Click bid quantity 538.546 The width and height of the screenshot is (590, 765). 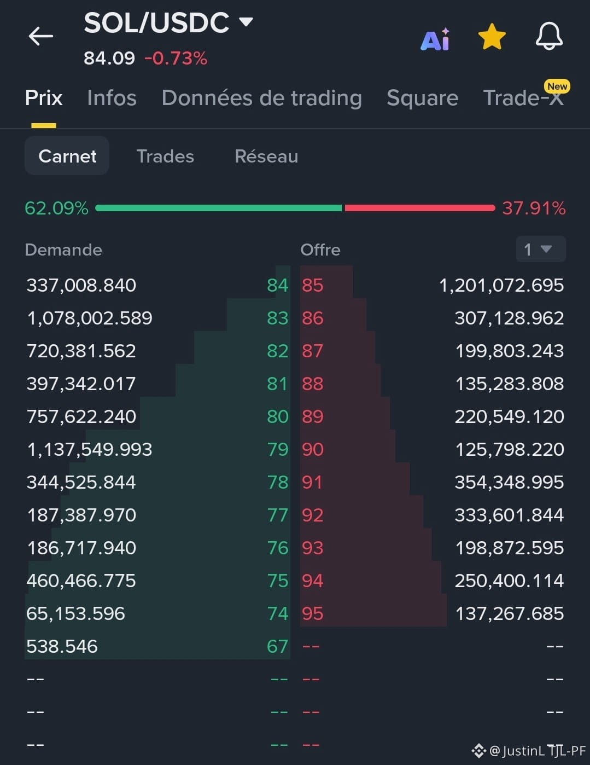62,646
